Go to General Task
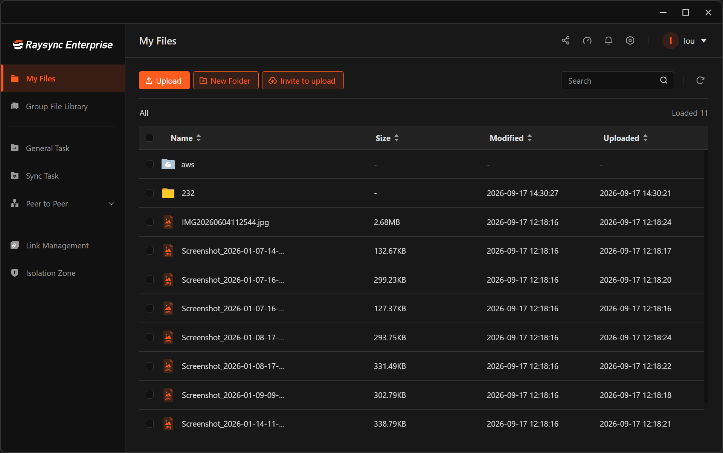The image size is (723, 453). 63,148
